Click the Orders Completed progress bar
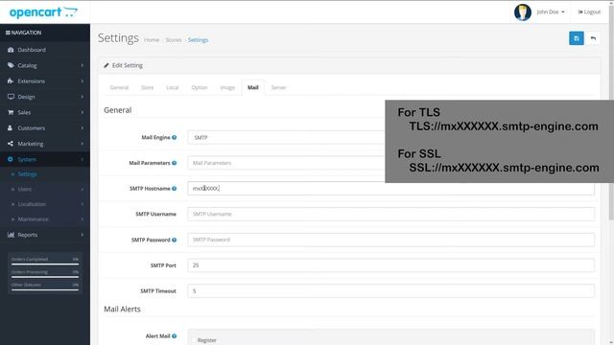Image resolution: width=614 pixels, height=345 pixels. (45, 264)
